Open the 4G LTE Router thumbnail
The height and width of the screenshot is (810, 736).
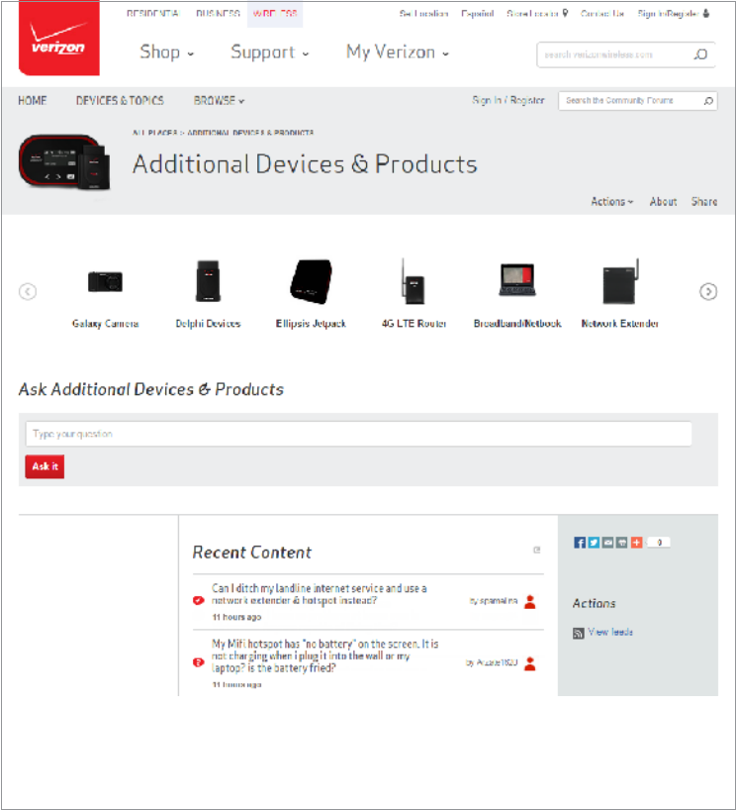coord(414,281)
